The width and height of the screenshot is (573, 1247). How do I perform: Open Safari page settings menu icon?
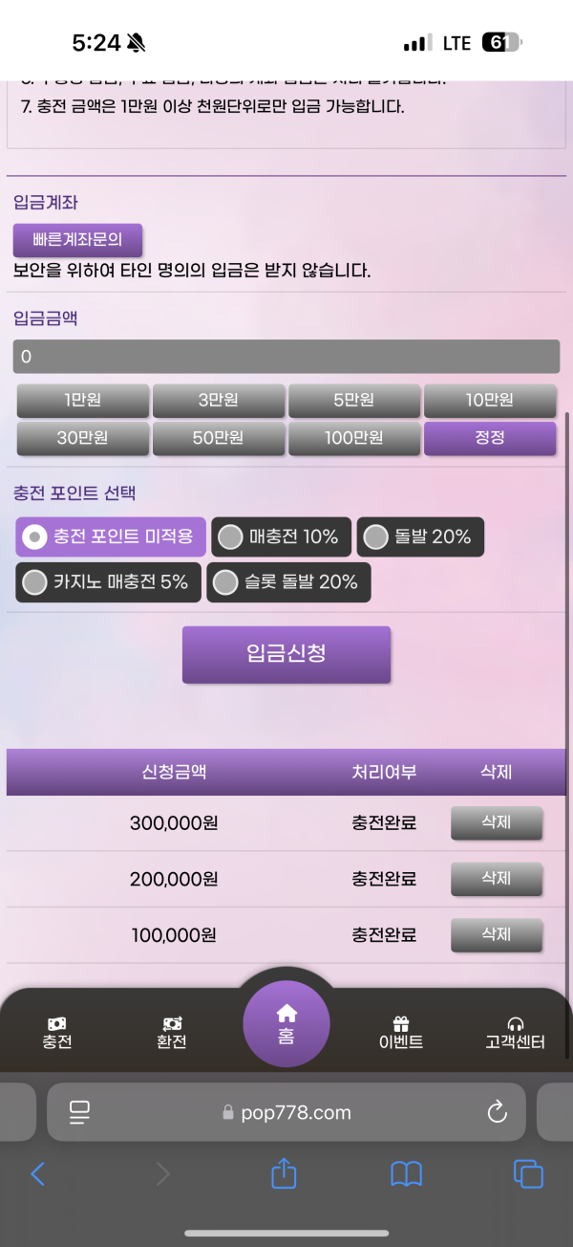pos(79,1112)
